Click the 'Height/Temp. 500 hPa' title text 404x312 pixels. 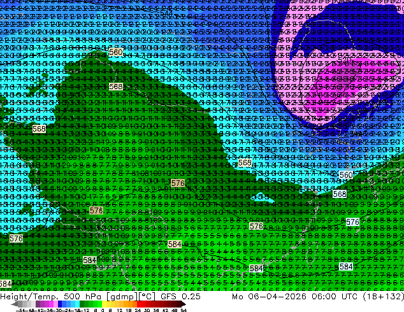click(x=52, y=296)
